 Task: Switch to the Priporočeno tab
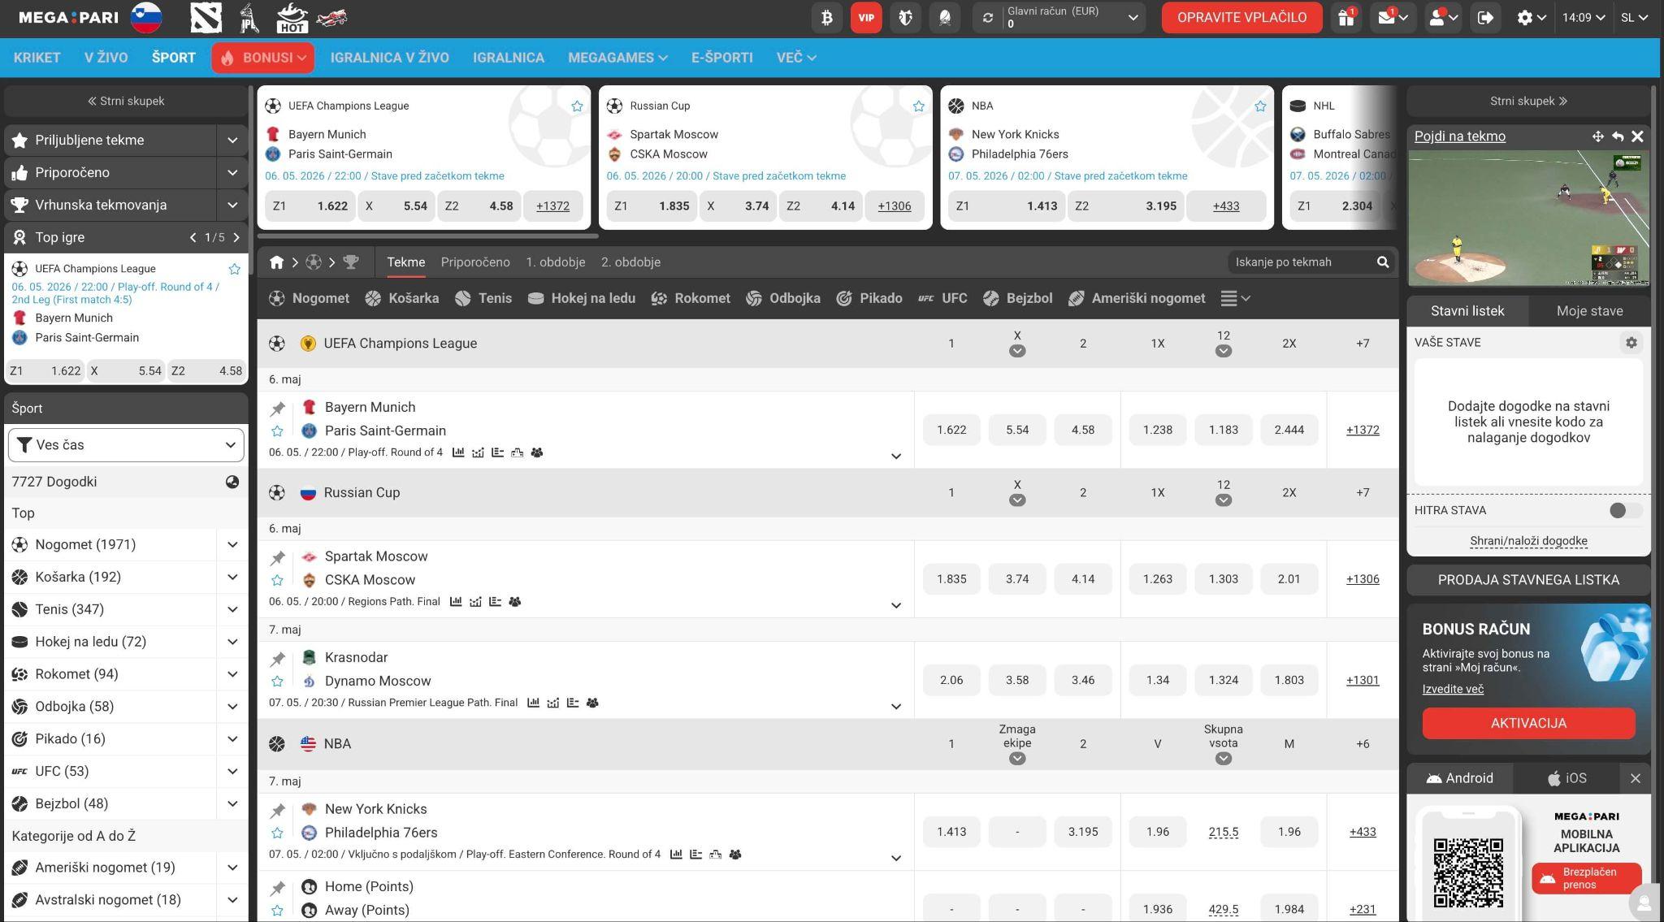475,262
